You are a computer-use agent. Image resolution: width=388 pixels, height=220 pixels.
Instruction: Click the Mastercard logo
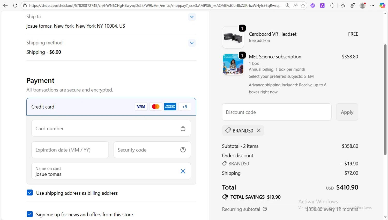point(155,107)
